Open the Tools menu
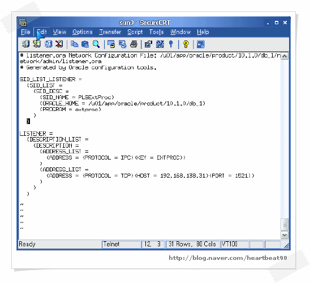The image size is (310, 283). 156,32
